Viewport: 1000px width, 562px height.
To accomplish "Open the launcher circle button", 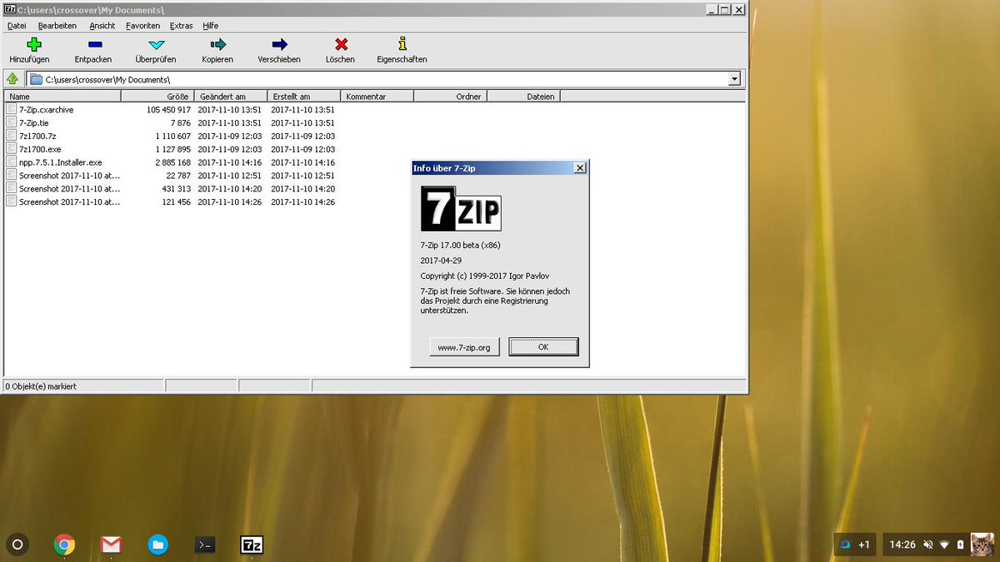I will pos(17,545).
